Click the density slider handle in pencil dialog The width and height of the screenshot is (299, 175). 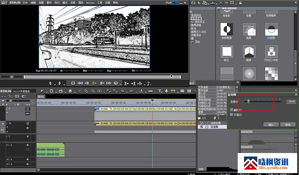click(x=249, y=102)
